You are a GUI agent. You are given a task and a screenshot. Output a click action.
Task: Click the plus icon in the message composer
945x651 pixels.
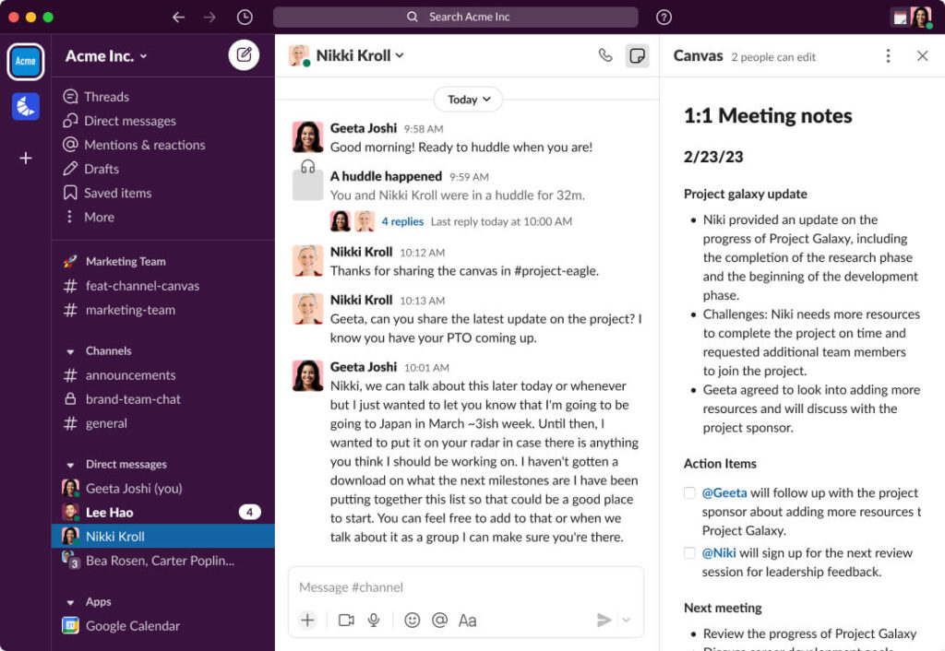(x=307, y=620)
